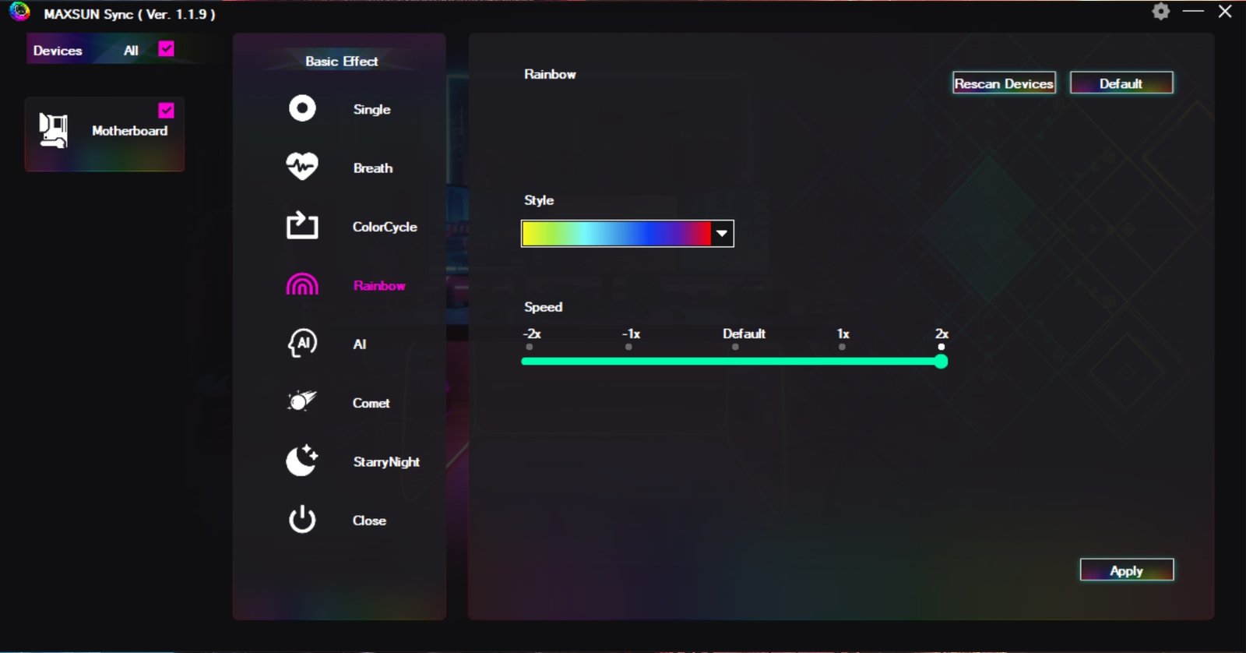The height and width of the screenshot is (653, 1246).
Task: Click the rainbow gradient Style swatch
Action: pyautogui.click(x=616, y=233)
